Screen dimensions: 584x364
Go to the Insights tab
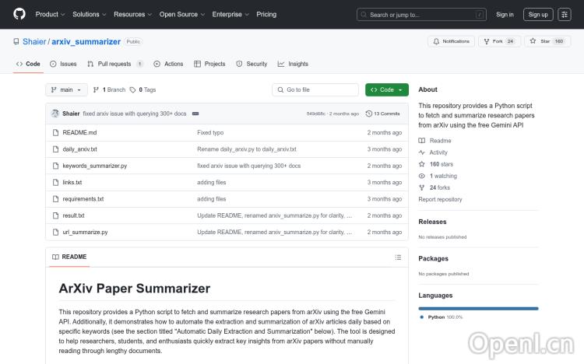(x=293, y=64)
